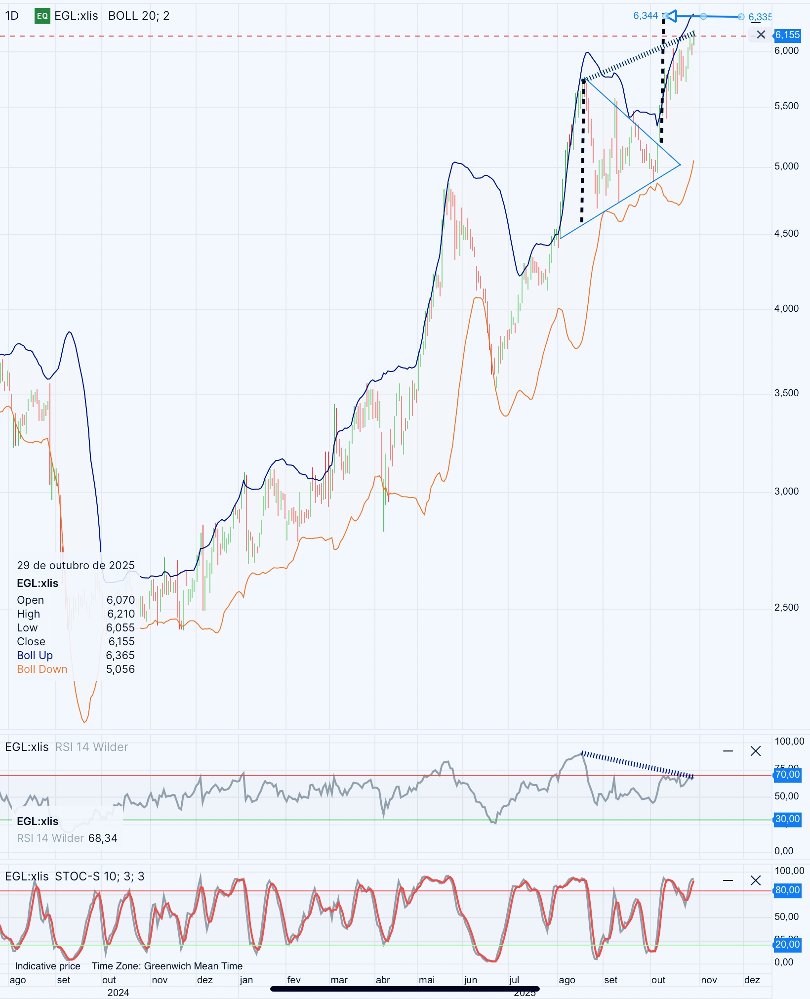This screenshot has height=999, width=810.
Task: Click the 70,00 RSI overbought level tag
Action: tap(787, 775)
